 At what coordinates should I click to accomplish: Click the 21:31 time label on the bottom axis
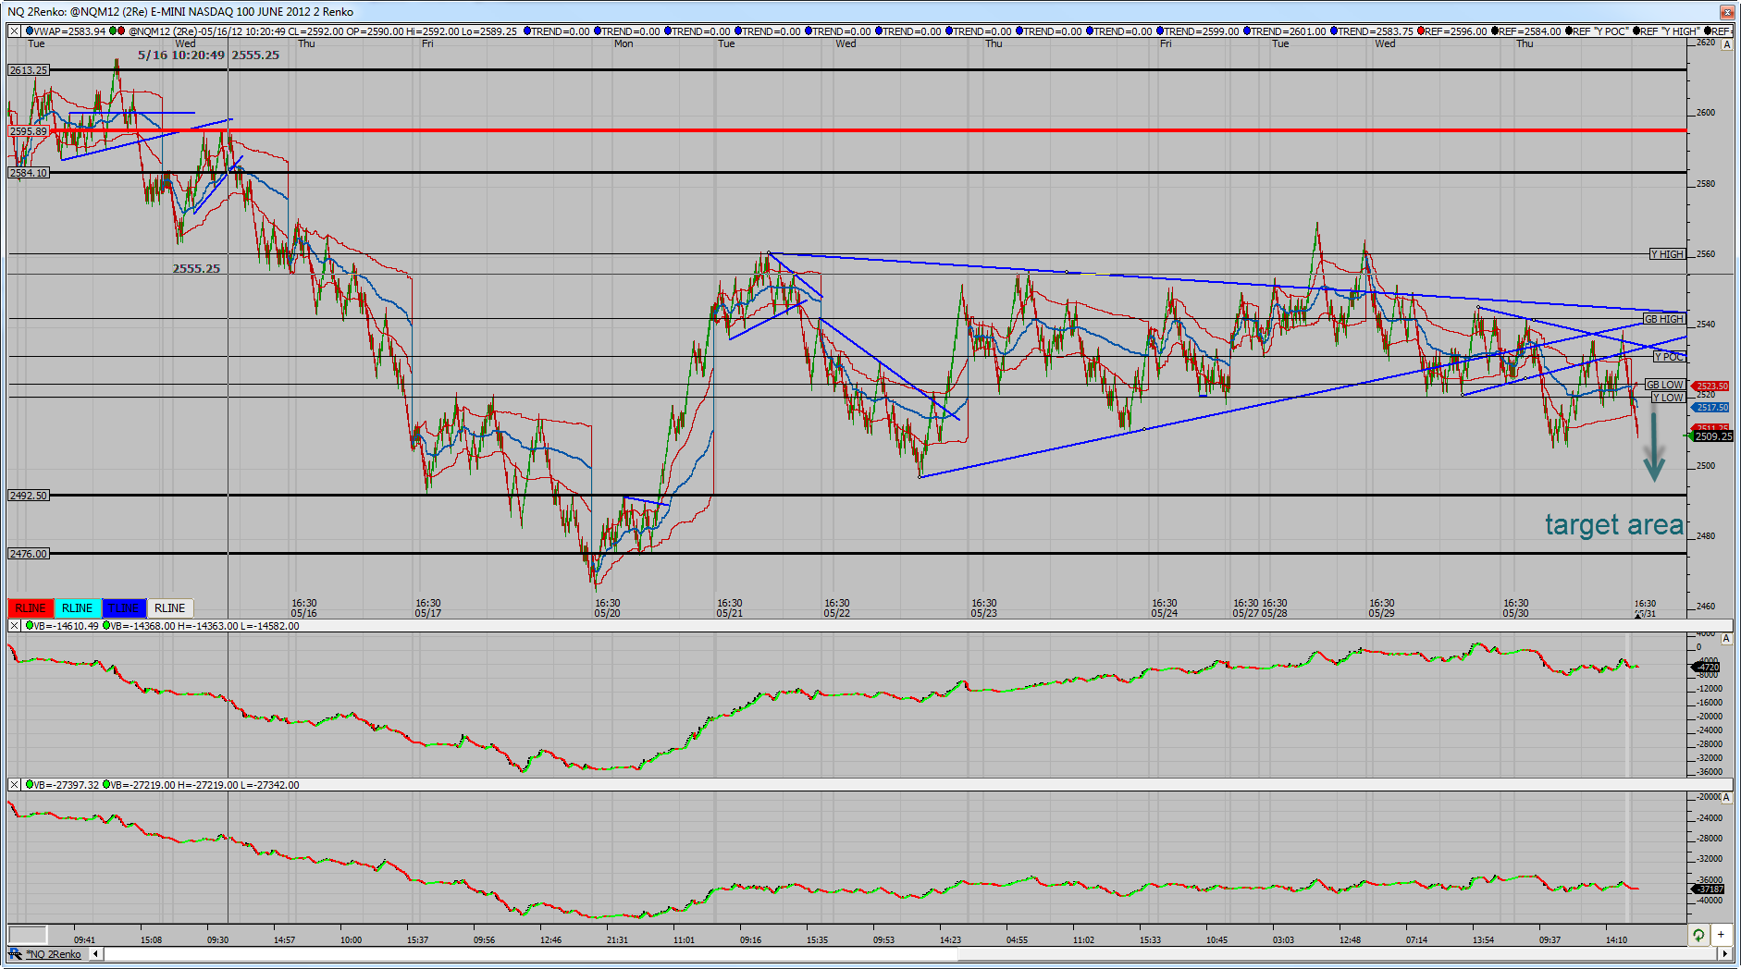click(x=617, y=940)
